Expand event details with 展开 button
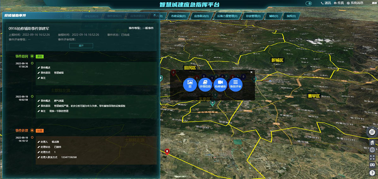The image size is (378, 179). coord(81,46)
